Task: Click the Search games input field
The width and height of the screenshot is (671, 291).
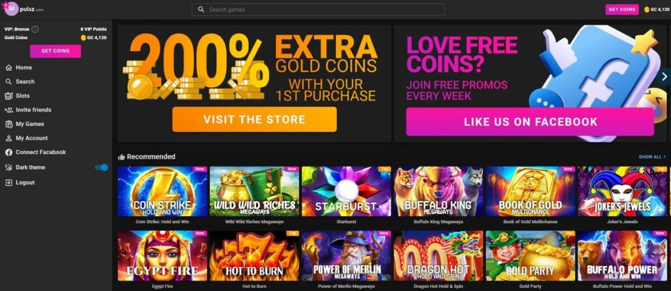Action: 318,9
